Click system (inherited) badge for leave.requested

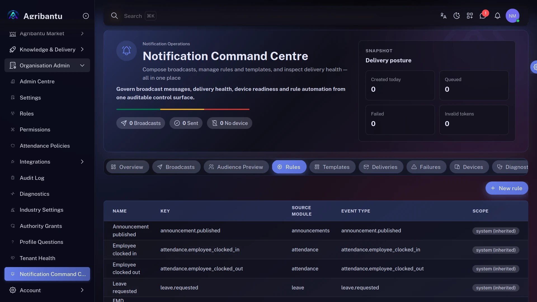(496, 288)
